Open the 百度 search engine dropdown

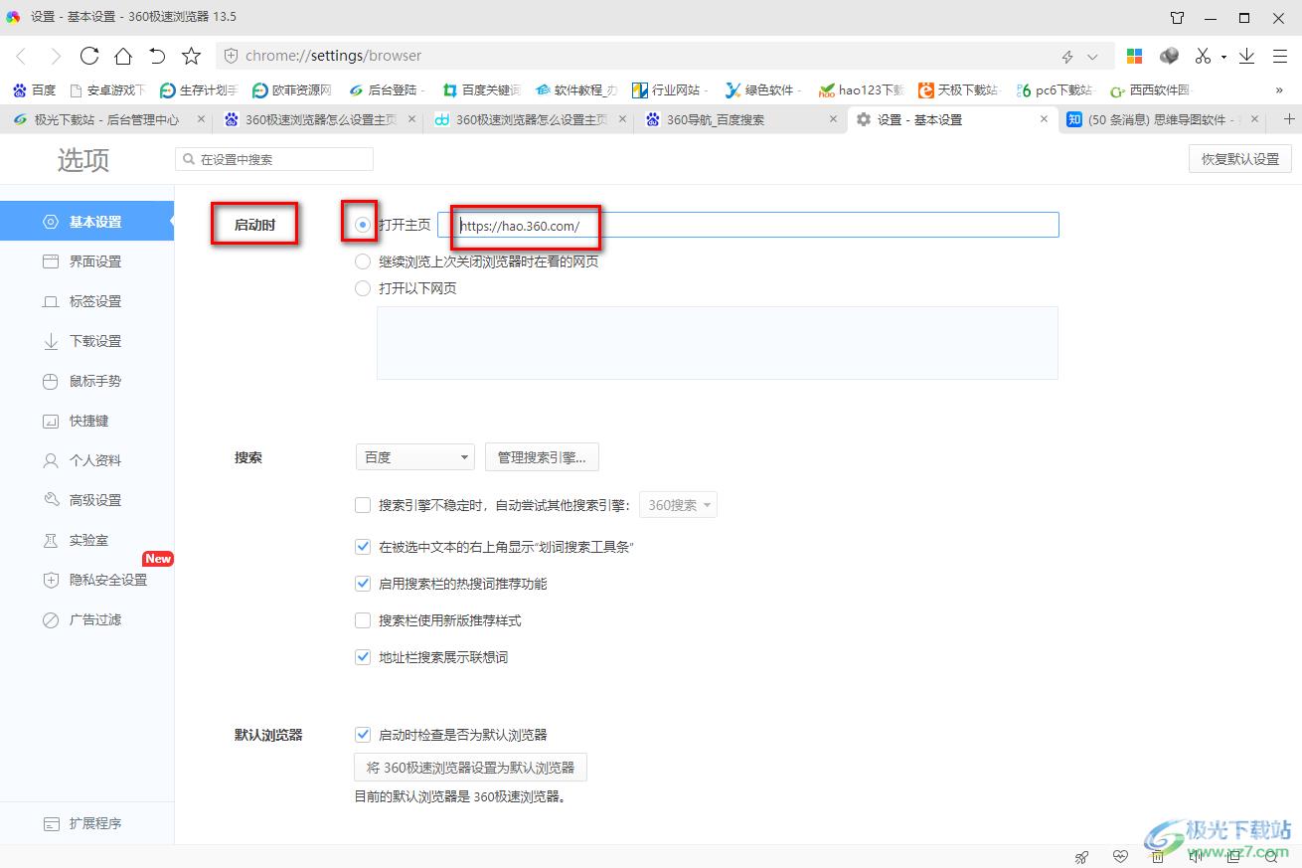coord(415,457)
